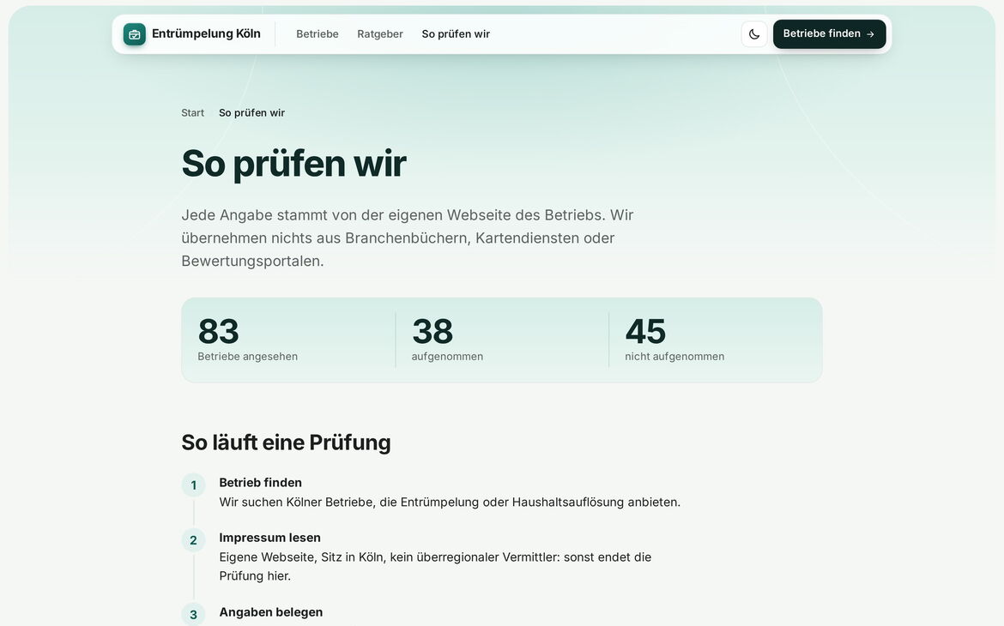Viewport: 1004px width, 626px height.
Task: Click the Betrieb finden step title
Action: (x=261, y=483)
